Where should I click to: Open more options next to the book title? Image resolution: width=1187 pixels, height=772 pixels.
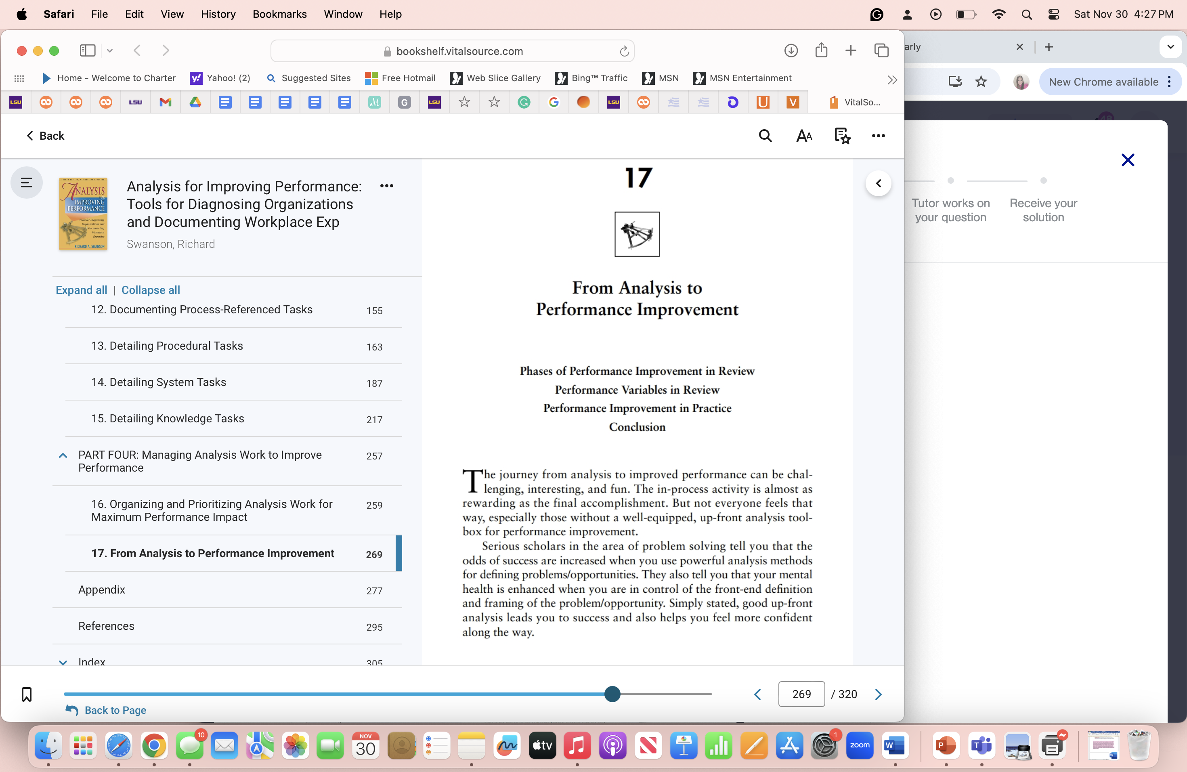coord(387,186)
